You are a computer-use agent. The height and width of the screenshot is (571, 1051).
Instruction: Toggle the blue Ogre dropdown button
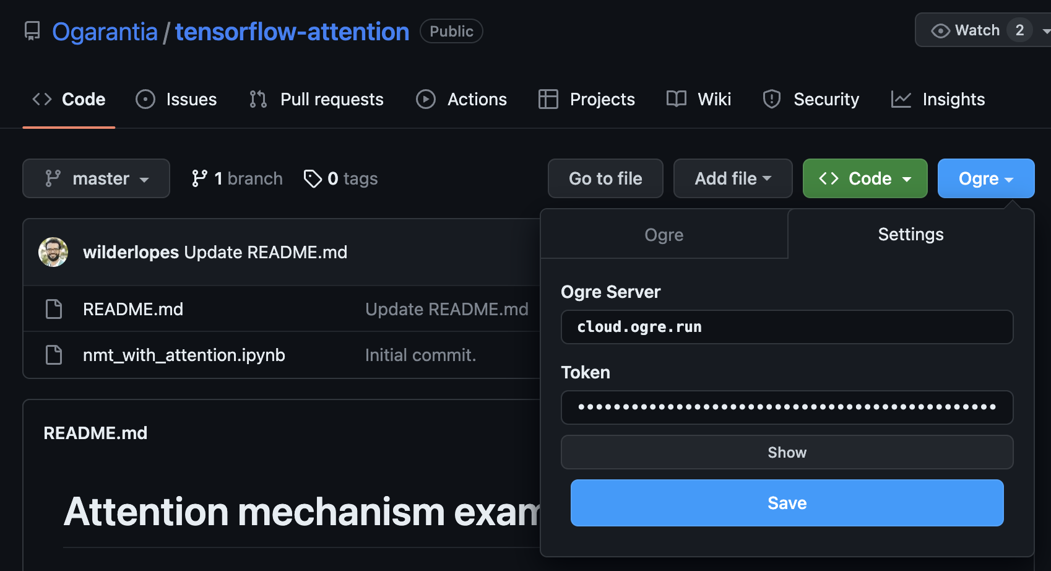coord(986,178)
